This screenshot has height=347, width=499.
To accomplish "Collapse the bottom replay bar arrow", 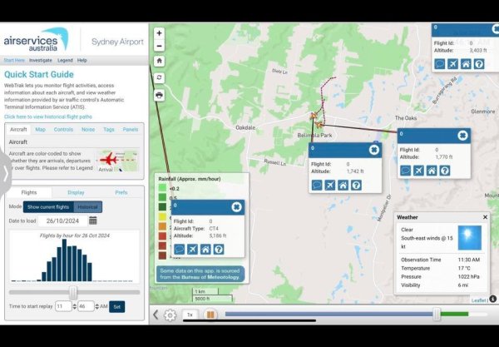I will pos(156,315).
